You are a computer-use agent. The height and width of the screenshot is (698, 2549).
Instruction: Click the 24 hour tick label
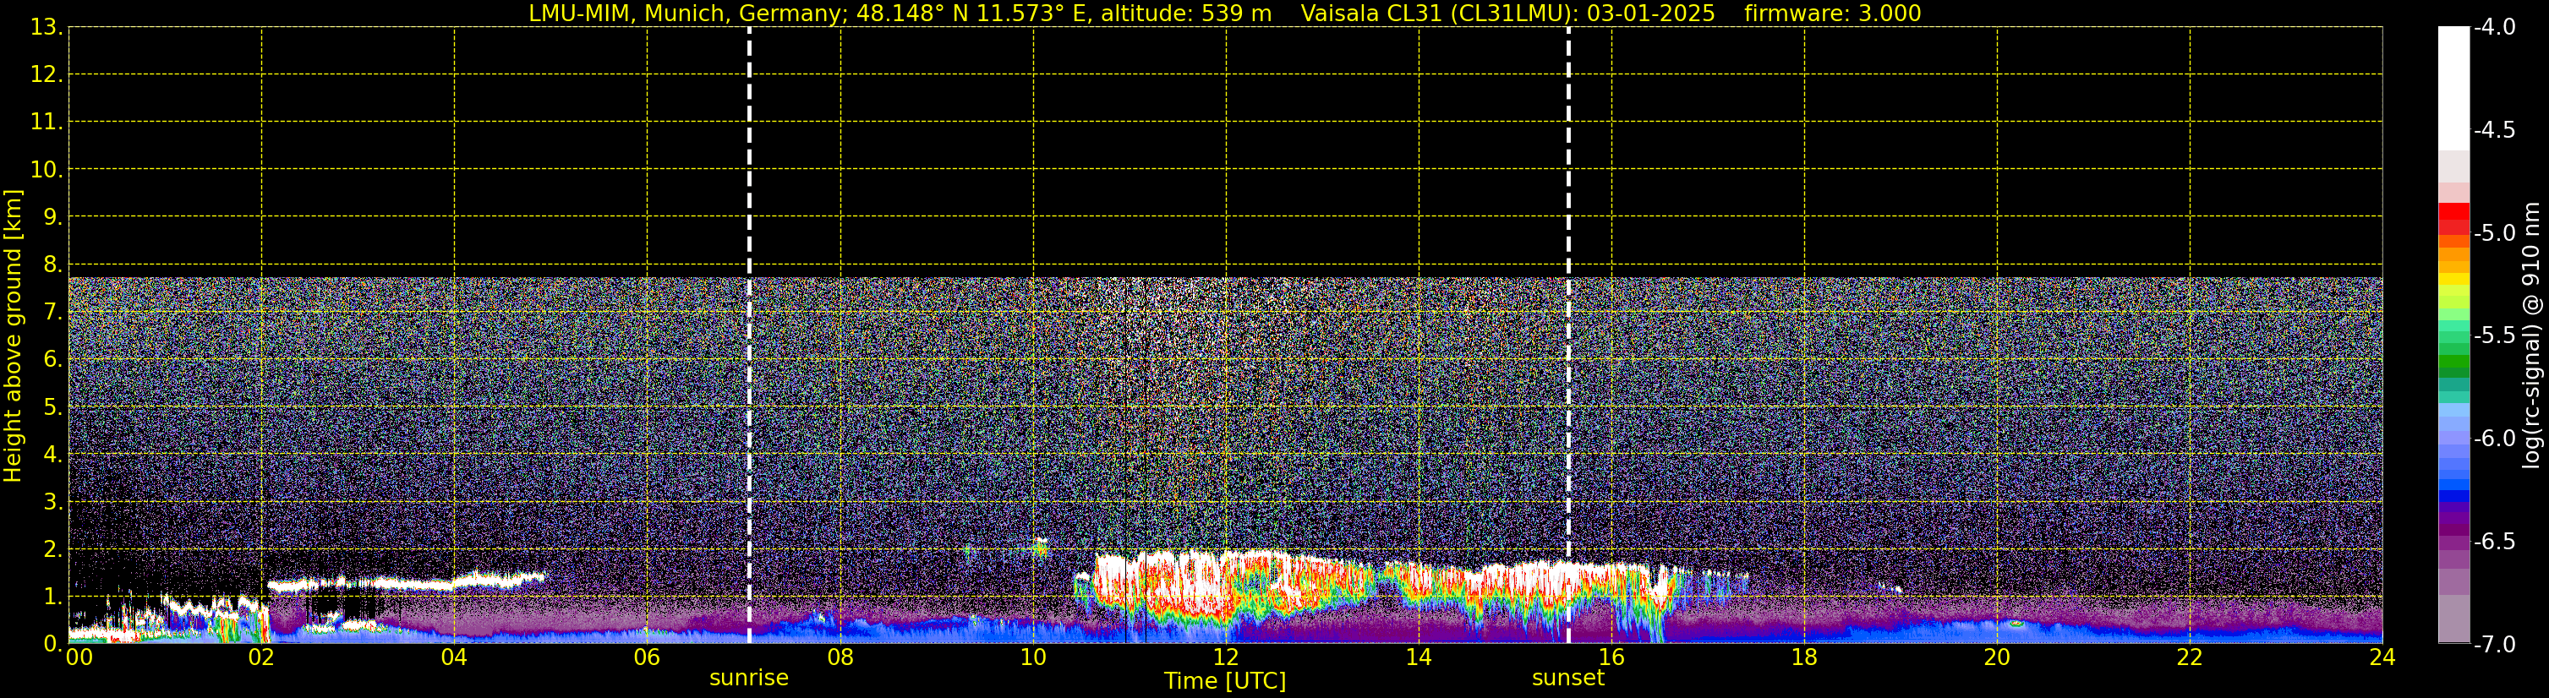coord(2382,657)
